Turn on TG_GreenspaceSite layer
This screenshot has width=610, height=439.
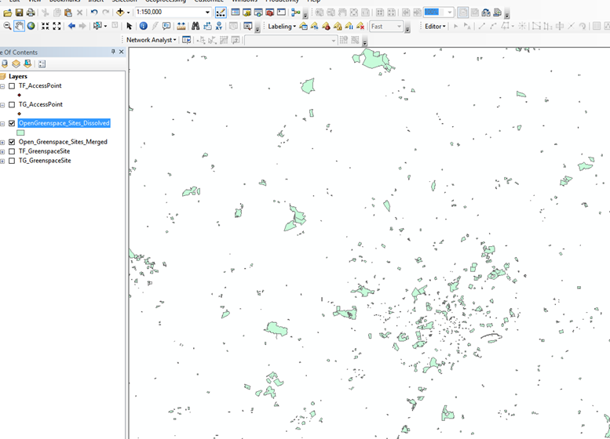[12, 161]
